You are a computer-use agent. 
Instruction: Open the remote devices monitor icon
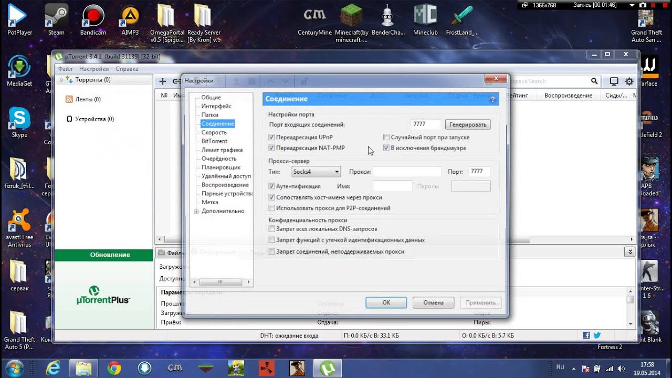tap(614, 81)
